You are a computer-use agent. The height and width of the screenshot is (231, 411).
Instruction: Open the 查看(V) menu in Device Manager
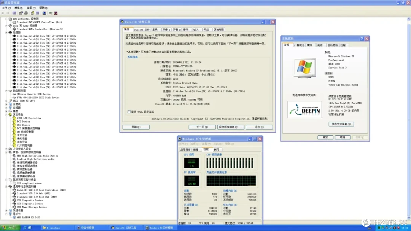tap(31, 8)
